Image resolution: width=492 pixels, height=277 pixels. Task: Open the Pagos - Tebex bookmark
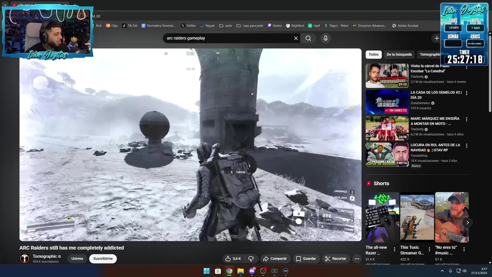336,26
